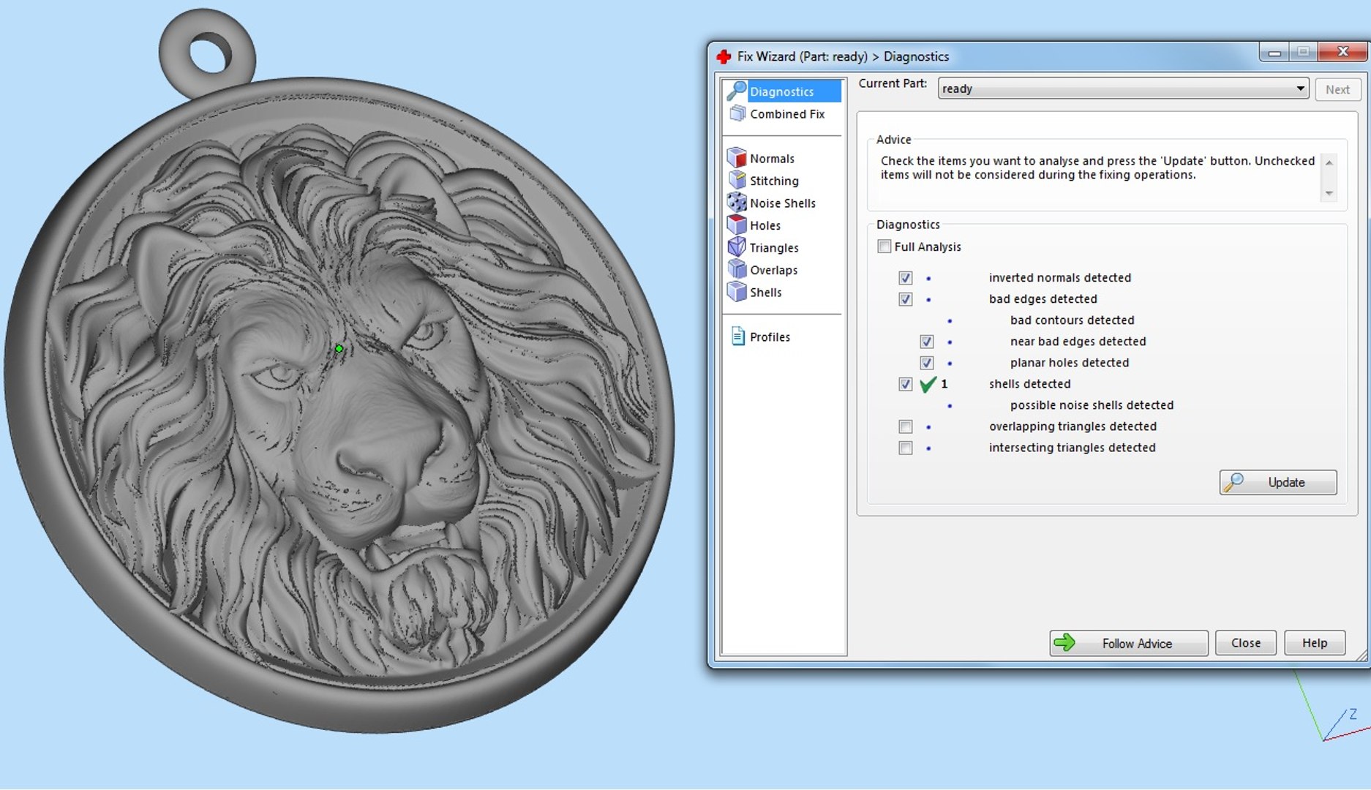The height and width of the screenshot is (790, 1371).
Task: Click the 'bad contours detected' text
Action: pos(1072,320)
